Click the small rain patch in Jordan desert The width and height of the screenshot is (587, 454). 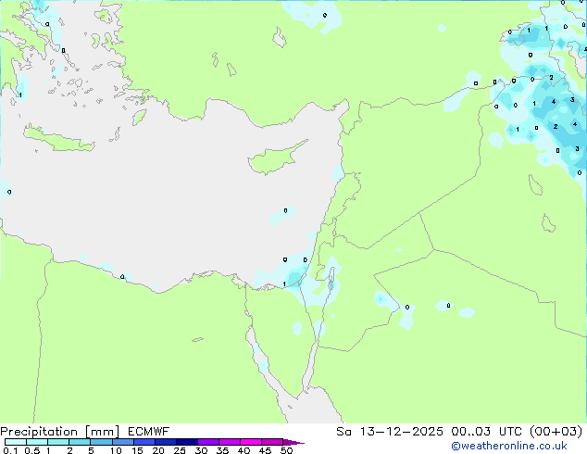pyautogui.click(x=381, y=298)
